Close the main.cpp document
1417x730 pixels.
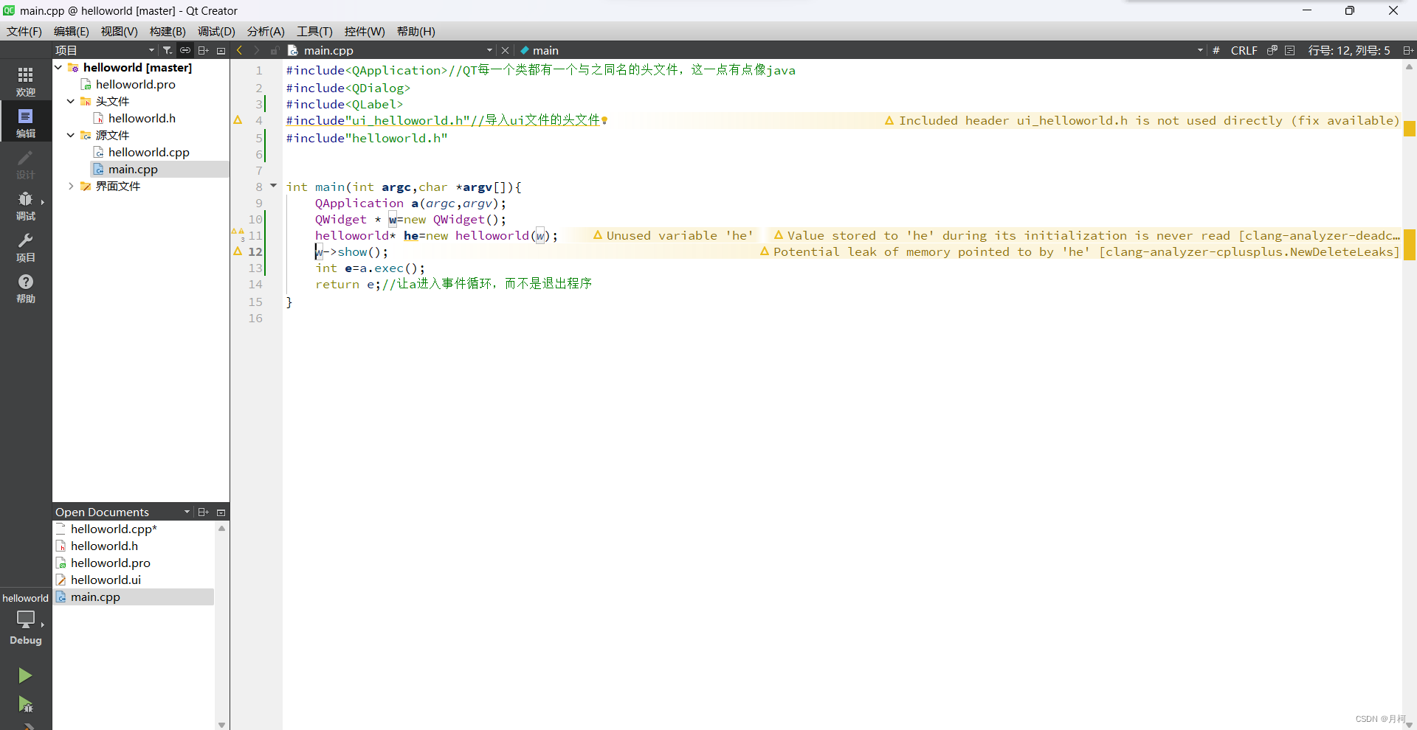[505, 50]
